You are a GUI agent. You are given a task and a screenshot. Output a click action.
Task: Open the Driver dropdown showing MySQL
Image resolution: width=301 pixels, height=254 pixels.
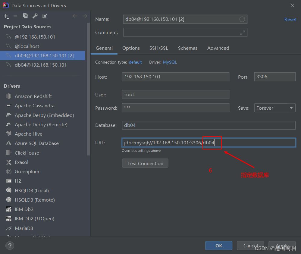tap(170, 62)
